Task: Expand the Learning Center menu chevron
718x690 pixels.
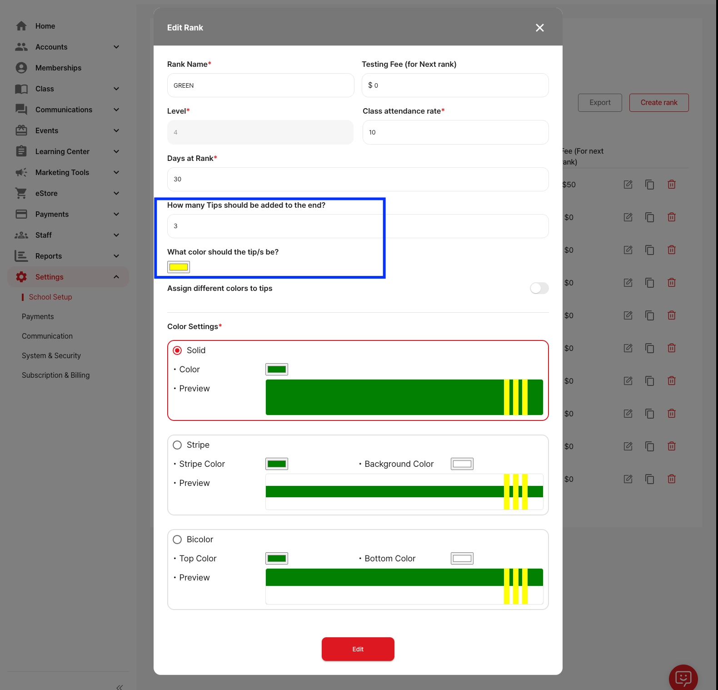Action: click(116, 151)
